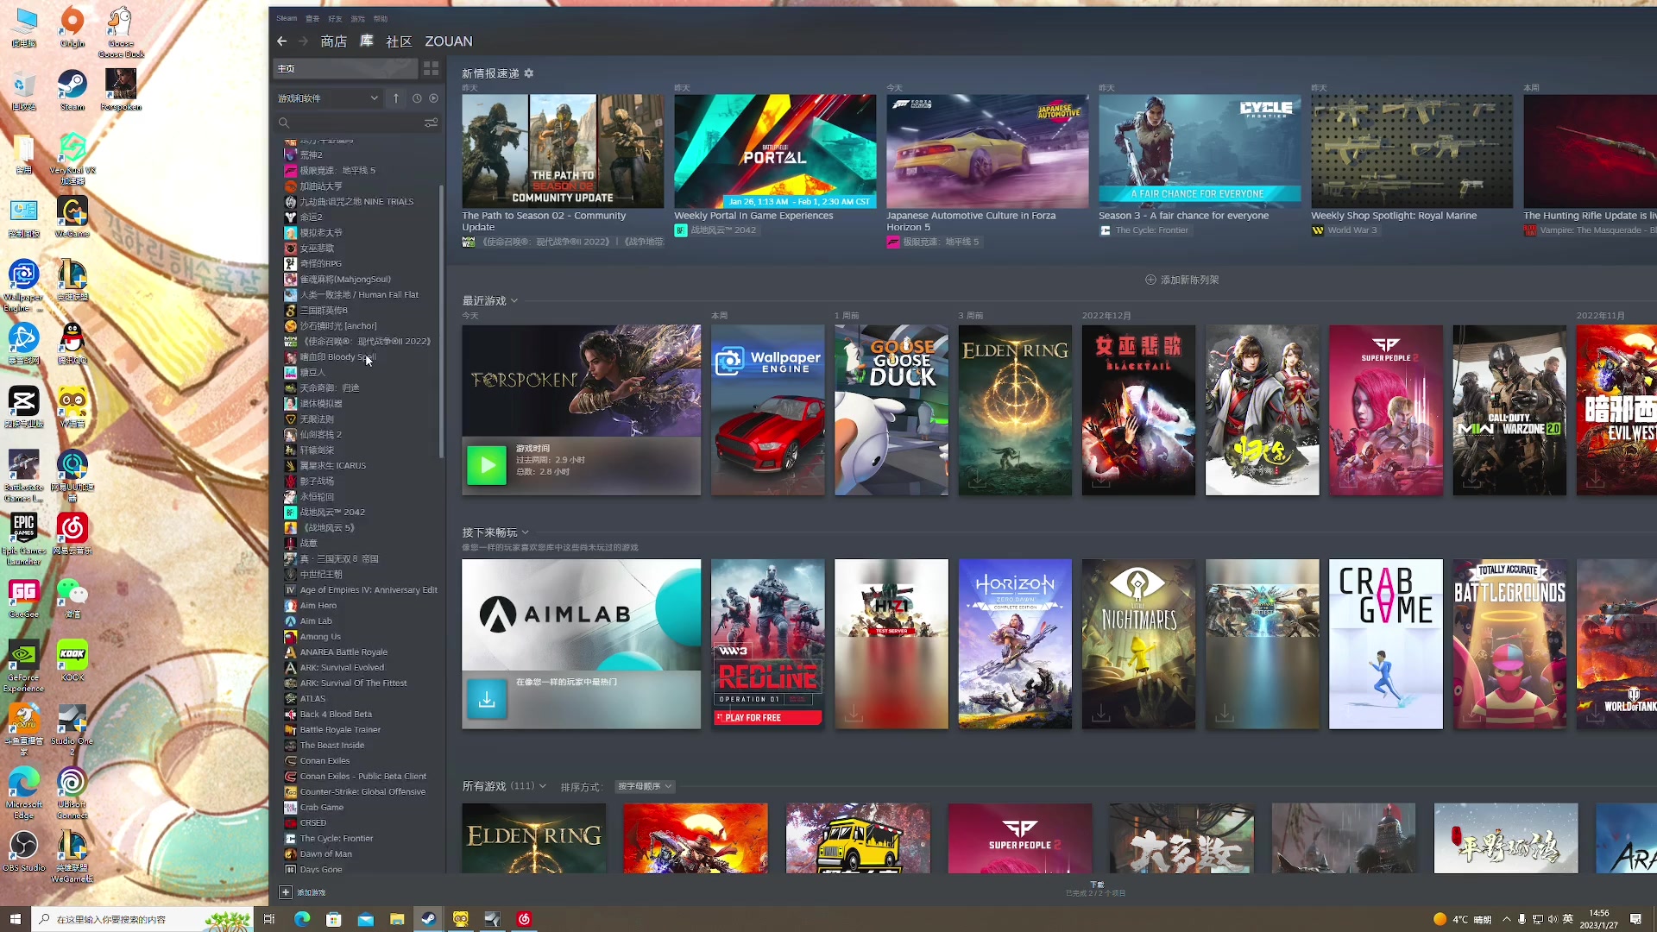Click the sort-direction up arrow in sidebar
This screenshot has width=1657, height=932.
click(x=396, y=98)
